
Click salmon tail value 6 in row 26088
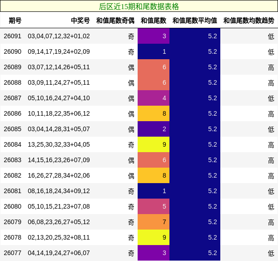154,82
